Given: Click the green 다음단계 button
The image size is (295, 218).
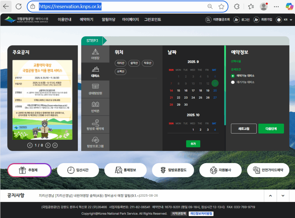Looking at the screenshot, I should (x=271, y=129).
